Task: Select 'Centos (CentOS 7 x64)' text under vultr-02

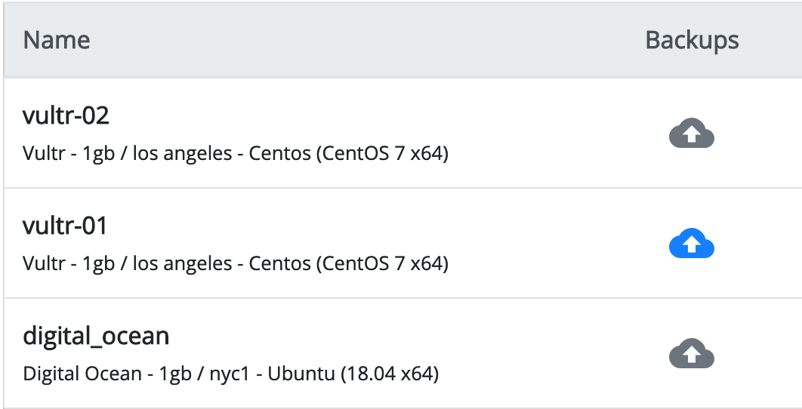Action: tap(349, 153)
